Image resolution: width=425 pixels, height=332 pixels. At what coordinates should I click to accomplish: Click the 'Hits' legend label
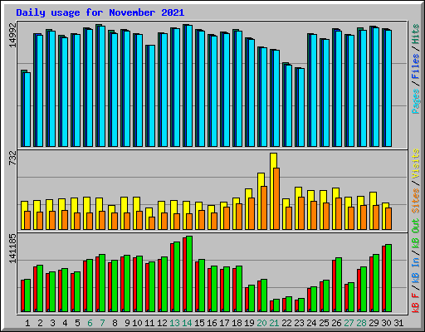[x=416, y=34]
